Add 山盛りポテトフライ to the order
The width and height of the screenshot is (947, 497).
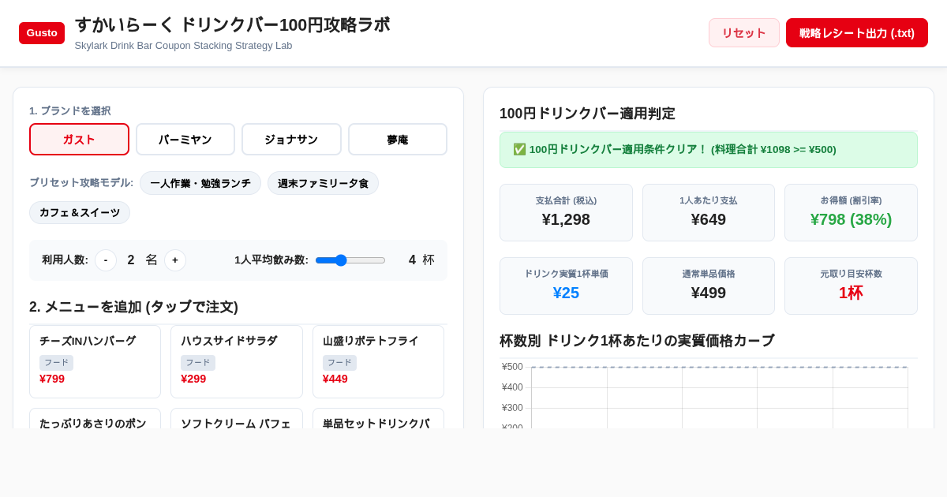click(378, 361)
